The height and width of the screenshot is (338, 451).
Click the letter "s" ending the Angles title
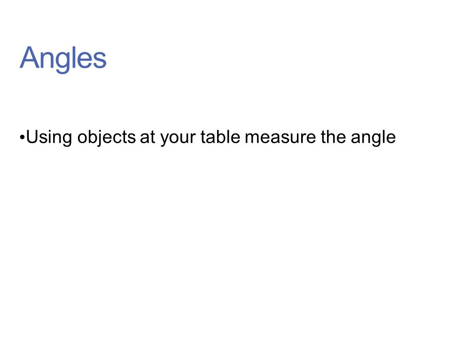(100, 61)
